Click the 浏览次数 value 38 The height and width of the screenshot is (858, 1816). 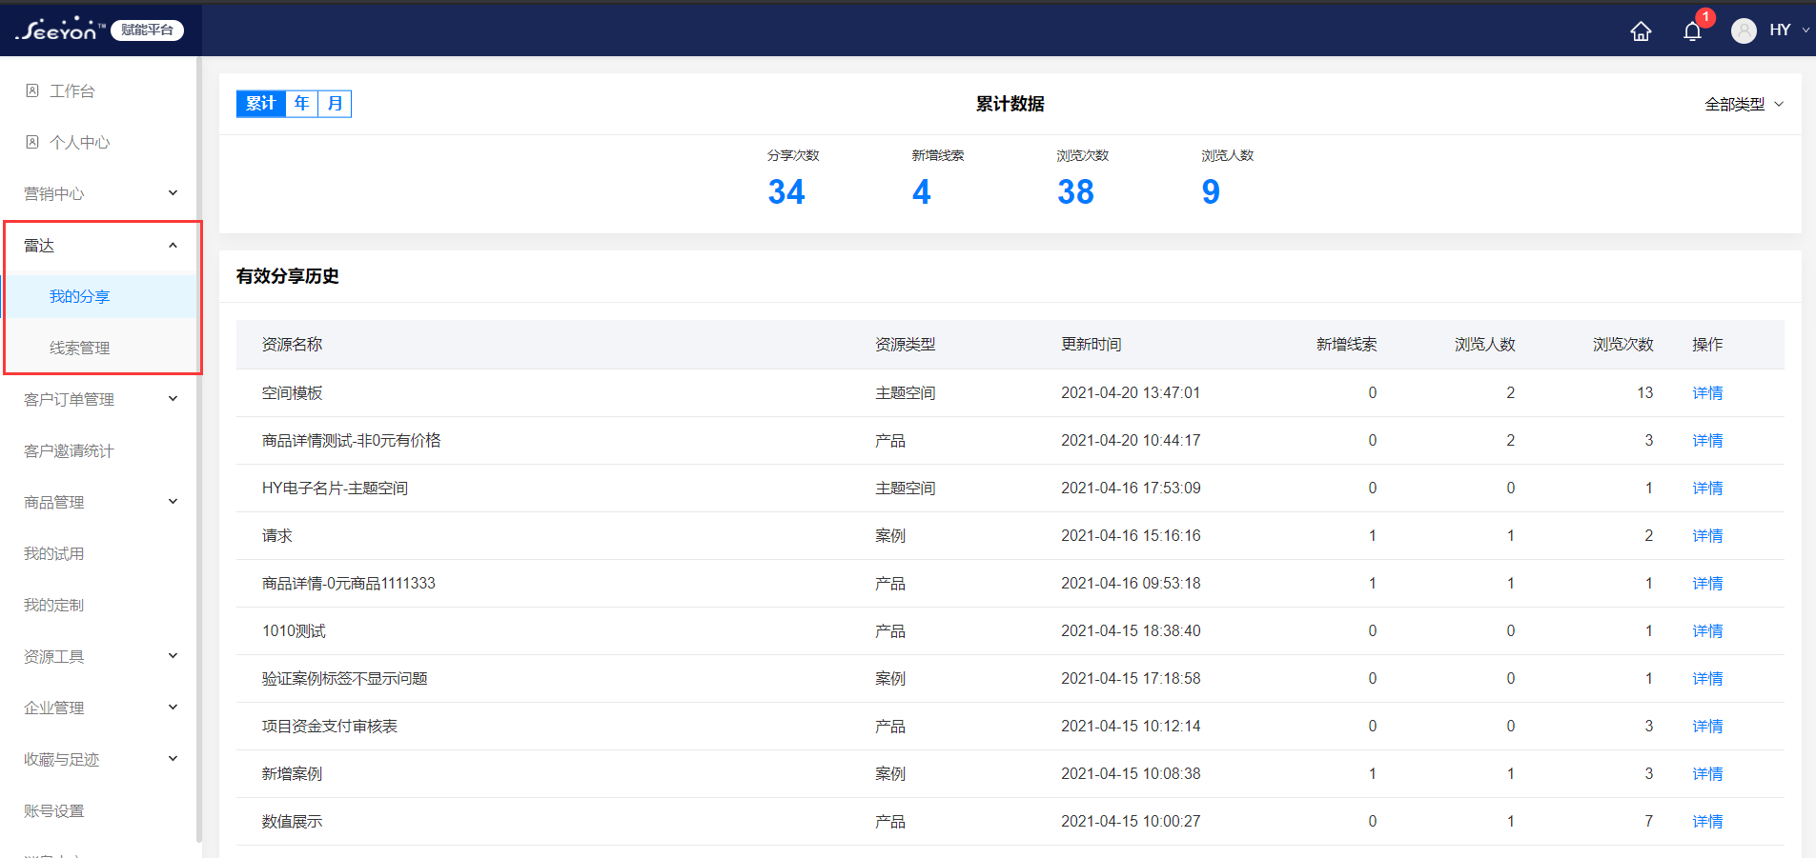click(x=1075, y=192)
